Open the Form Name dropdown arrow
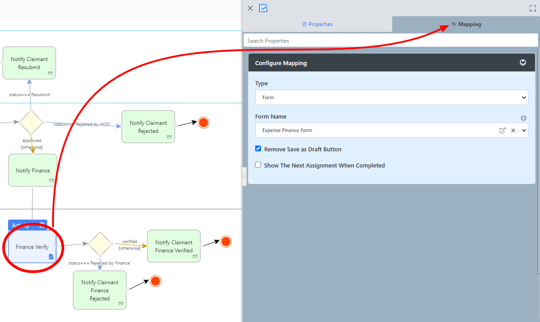 pos(524,130)
